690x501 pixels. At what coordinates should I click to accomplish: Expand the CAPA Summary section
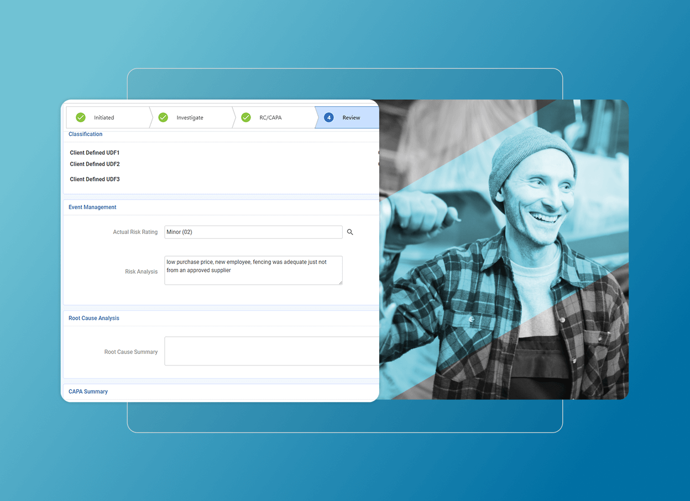coord(88,392)
